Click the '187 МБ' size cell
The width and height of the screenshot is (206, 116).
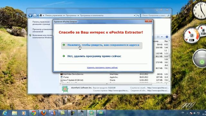click(159, 77)
